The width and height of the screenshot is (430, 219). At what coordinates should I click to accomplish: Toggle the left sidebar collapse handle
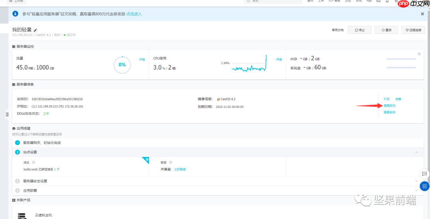(7, 115)
